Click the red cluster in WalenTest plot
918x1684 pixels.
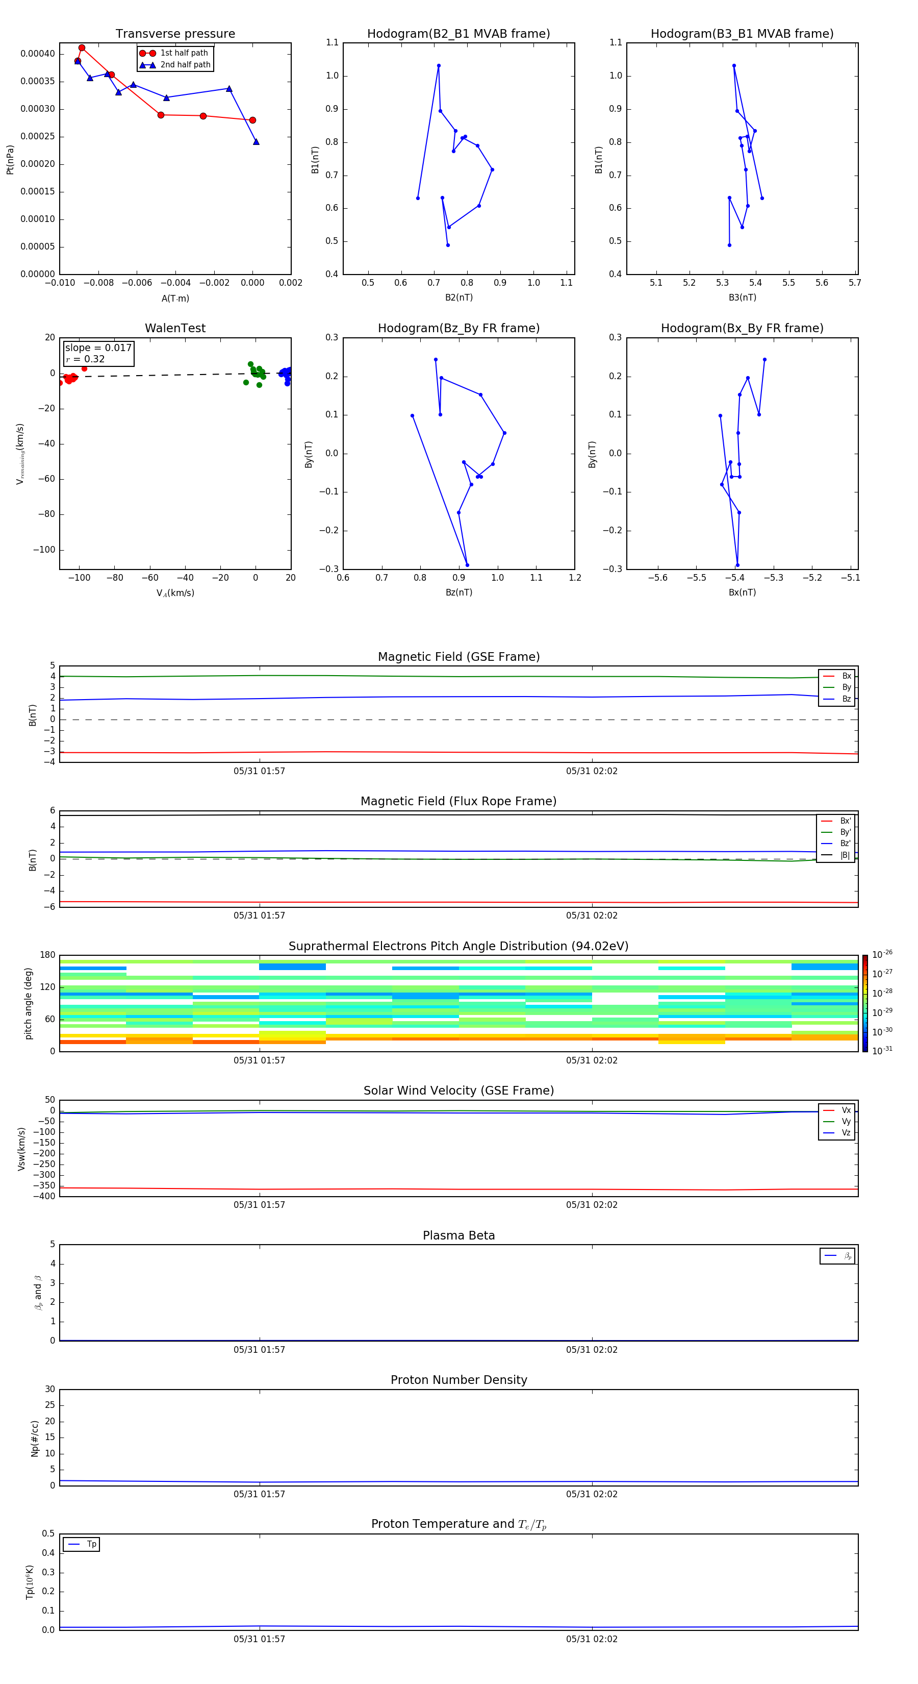click(x=70, y=378)
